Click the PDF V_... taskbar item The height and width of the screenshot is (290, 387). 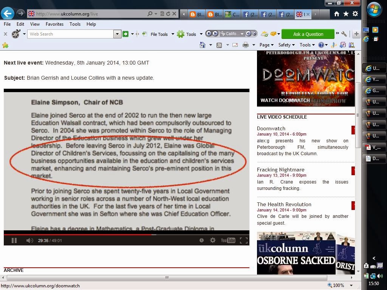373,147
